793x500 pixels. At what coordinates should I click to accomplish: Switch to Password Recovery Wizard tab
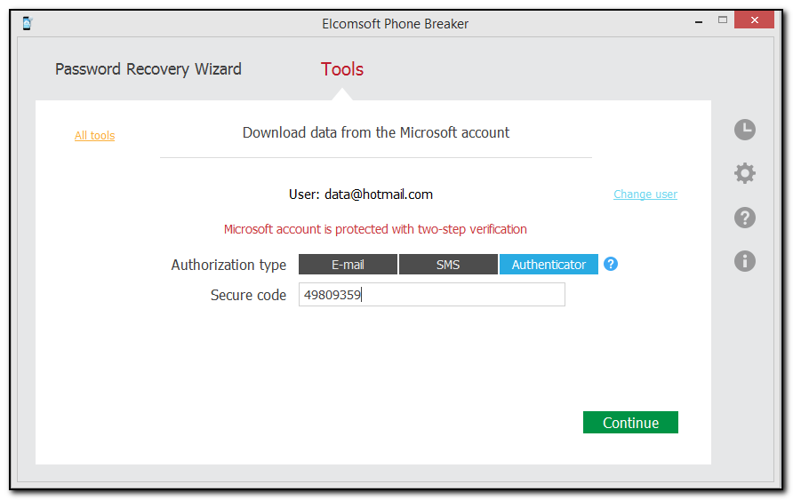tap(148, 68)
